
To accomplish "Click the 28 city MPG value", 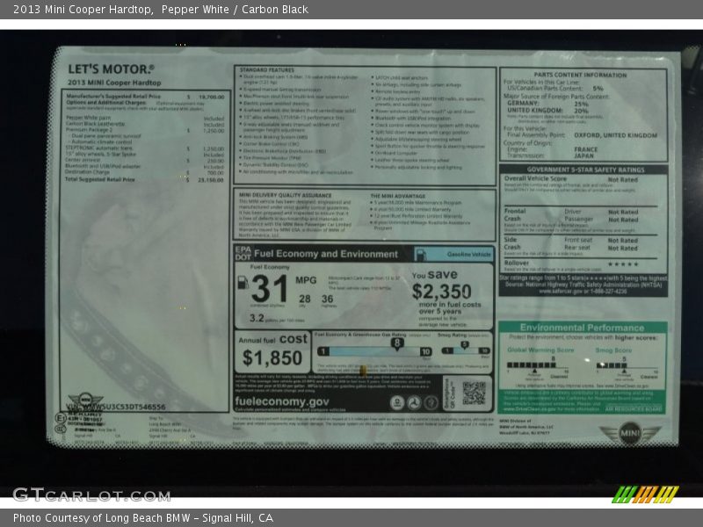I will tap(305, 299).
